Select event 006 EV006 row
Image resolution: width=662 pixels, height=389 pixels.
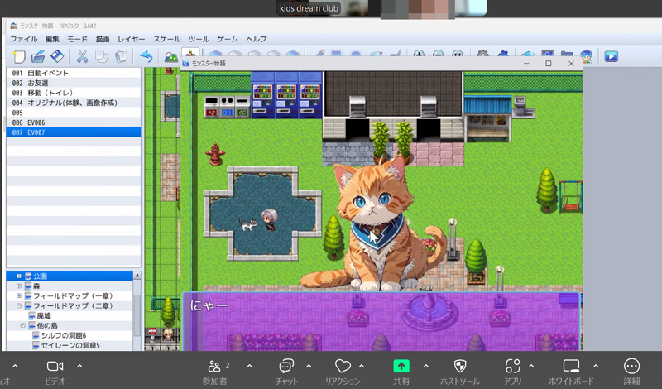(x=74, y=122)
